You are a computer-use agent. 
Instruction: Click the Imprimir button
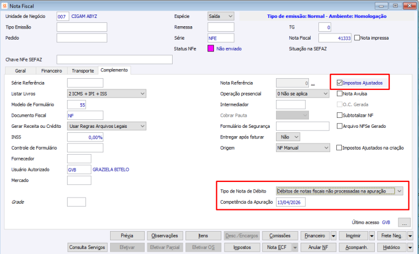pyautogui.click(x=354, y=236)
